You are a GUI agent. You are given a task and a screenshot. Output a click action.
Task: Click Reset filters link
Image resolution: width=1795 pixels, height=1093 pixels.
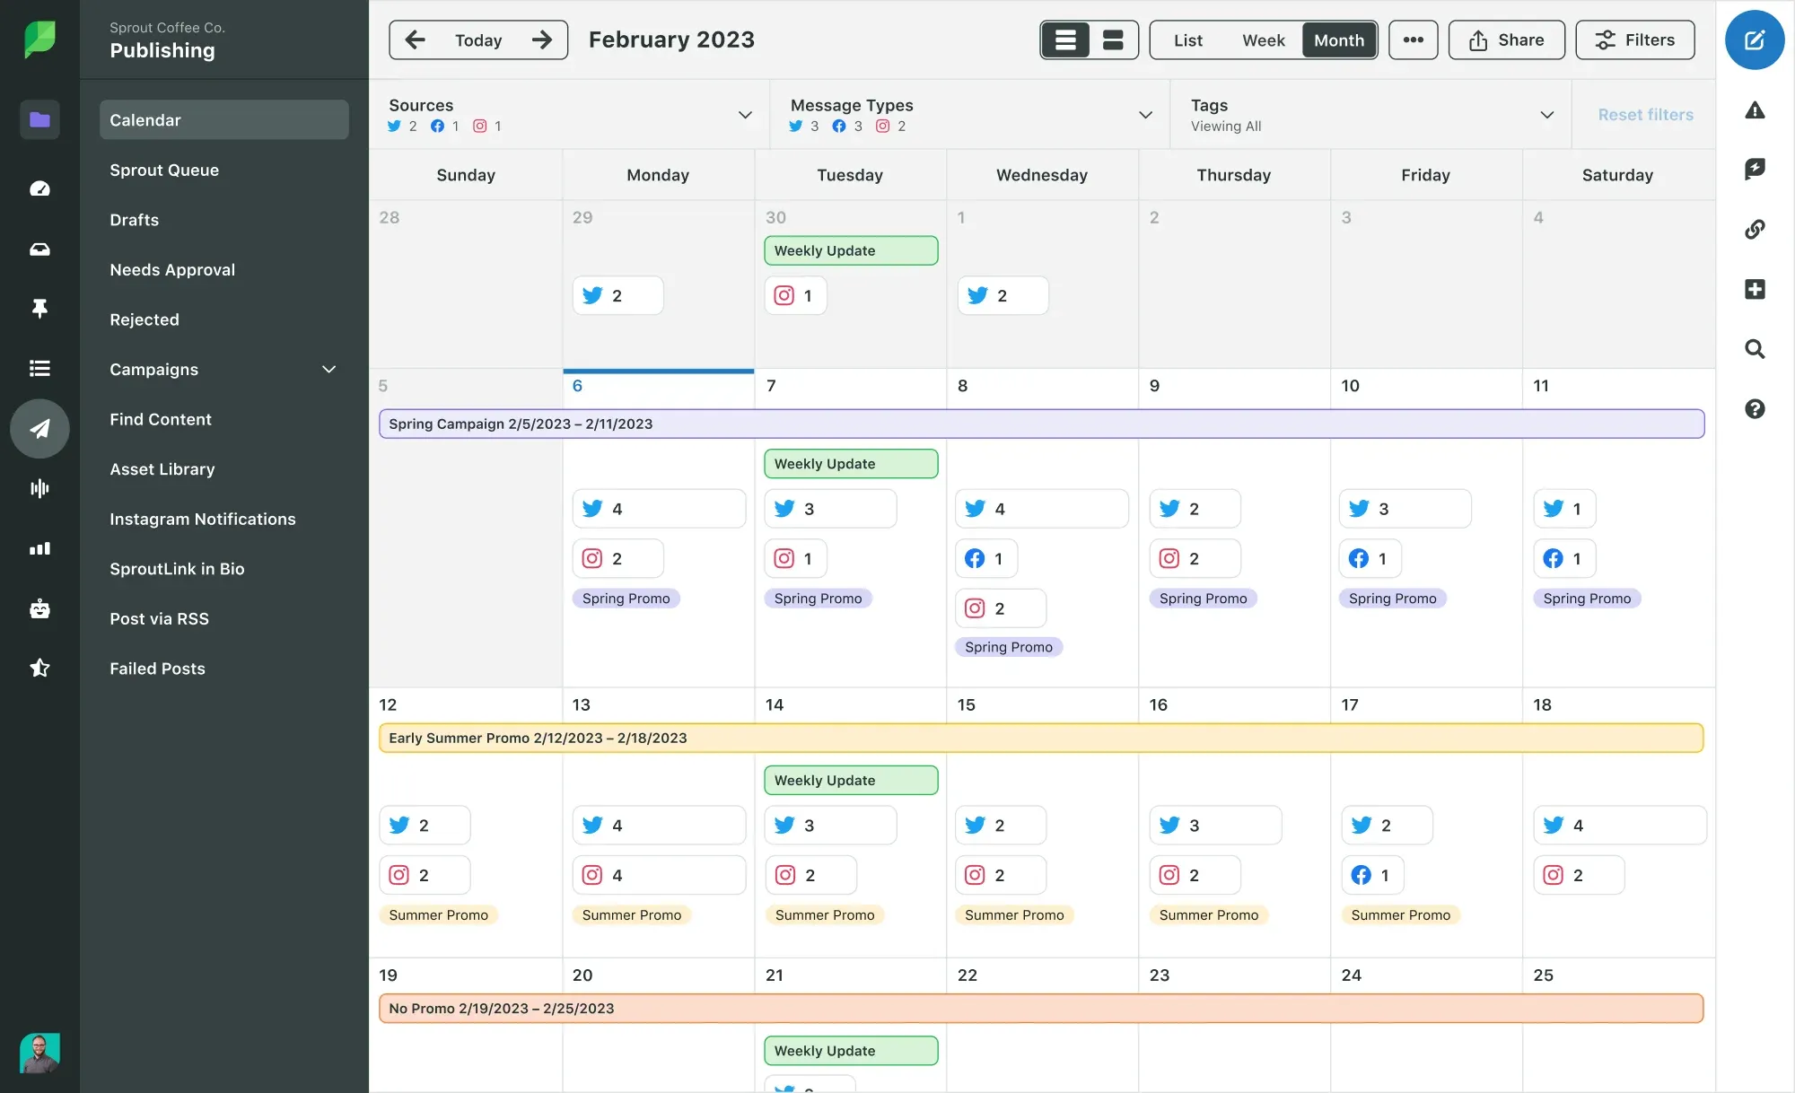coord(1645,113)
